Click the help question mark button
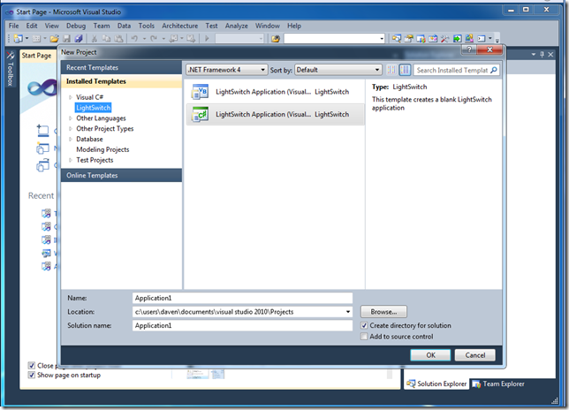 [469, 49]
